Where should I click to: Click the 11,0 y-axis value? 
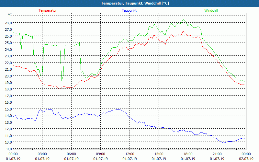pos(8,135)
